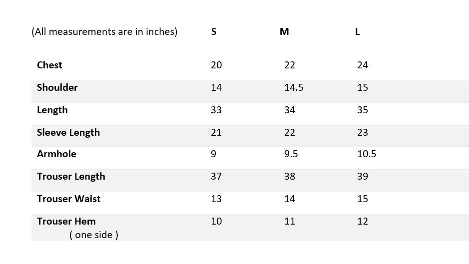469x264 pixels.
Task: Select the 9.5 Armhole medium value
Action: click(x=291, y=154)
